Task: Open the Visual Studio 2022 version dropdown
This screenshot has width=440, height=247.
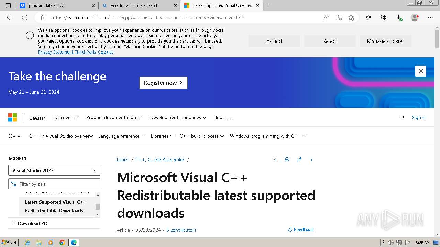Action: pyautogui.click(x=54, y=170)
